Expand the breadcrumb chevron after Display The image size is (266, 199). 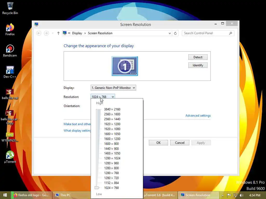coord(85,33)
